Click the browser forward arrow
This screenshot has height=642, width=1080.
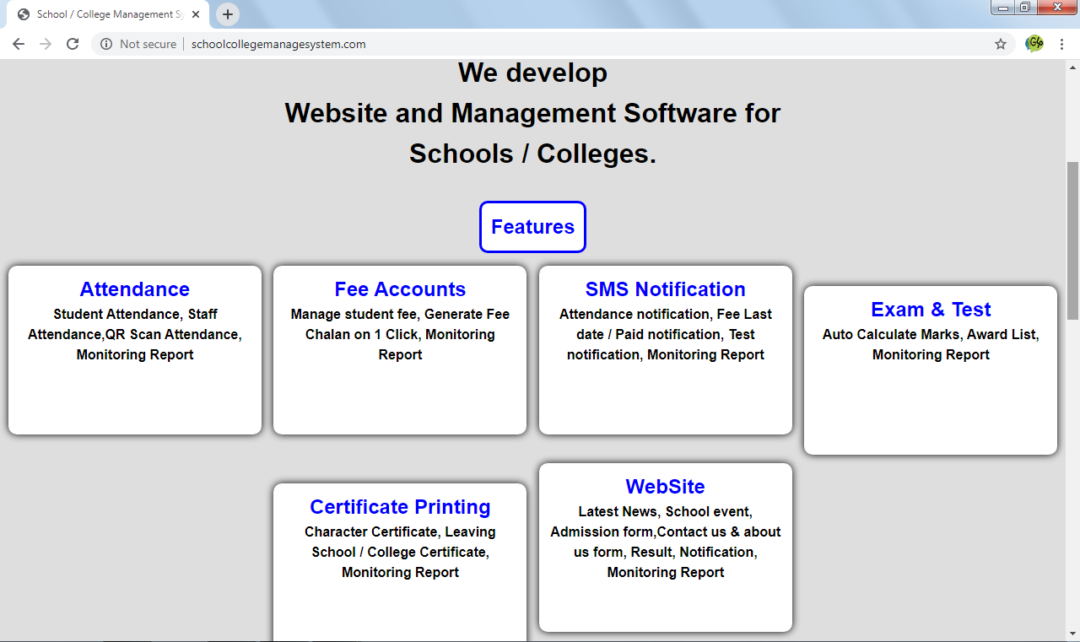46,44
